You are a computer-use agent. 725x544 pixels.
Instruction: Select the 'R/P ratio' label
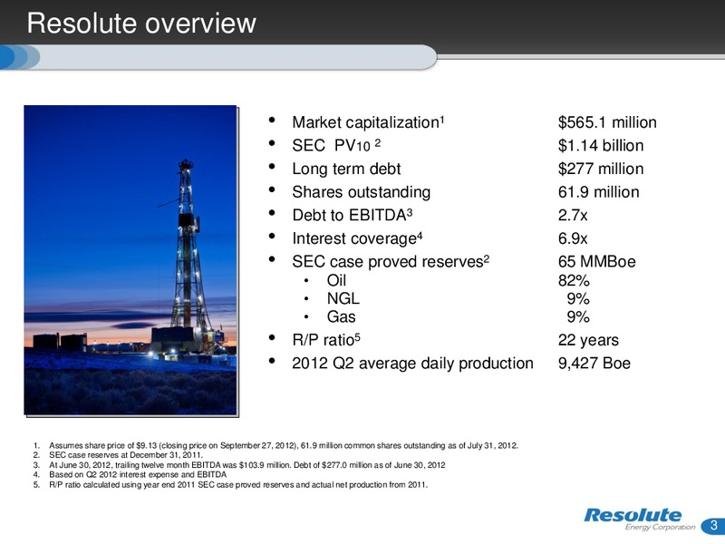pos(326,340)
